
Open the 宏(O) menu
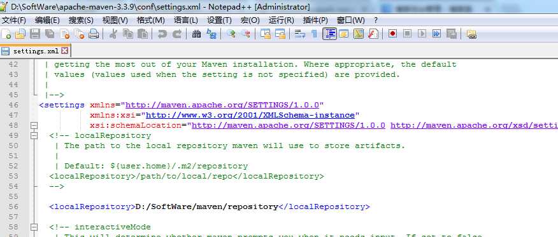[250, 20]
